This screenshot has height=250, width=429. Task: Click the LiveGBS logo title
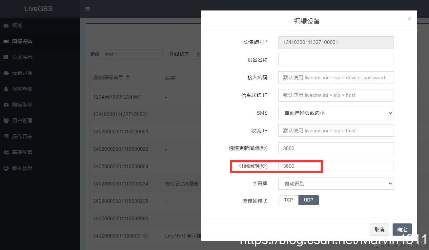[x=38, y=9]
